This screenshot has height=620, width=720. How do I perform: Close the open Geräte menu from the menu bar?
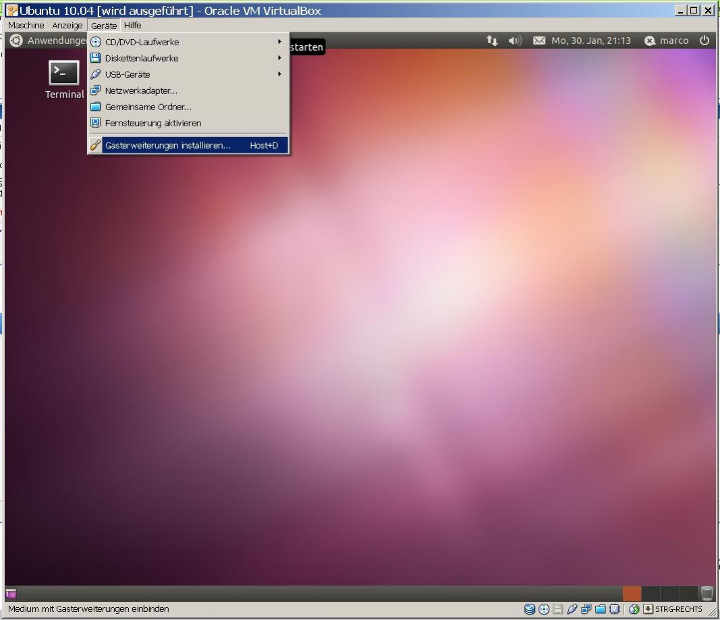(x=104, y=26)
